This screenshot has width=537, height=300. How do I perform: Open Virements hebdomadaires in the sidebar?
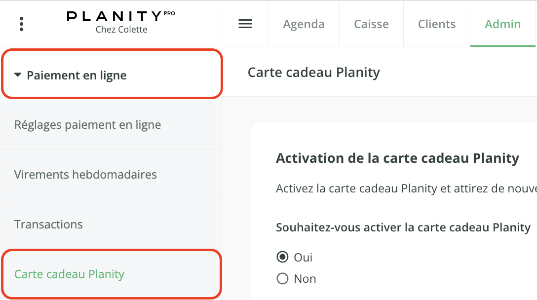coord(111,174)
